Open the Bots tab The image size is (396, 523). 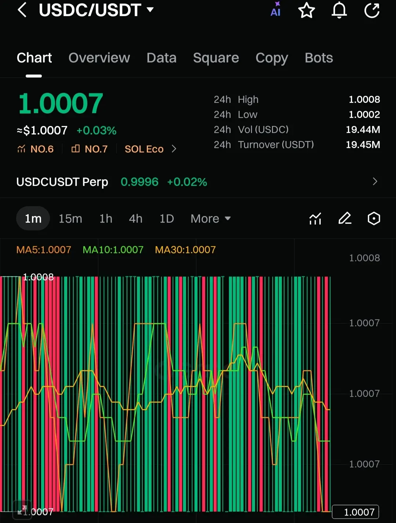click(319, 58)
